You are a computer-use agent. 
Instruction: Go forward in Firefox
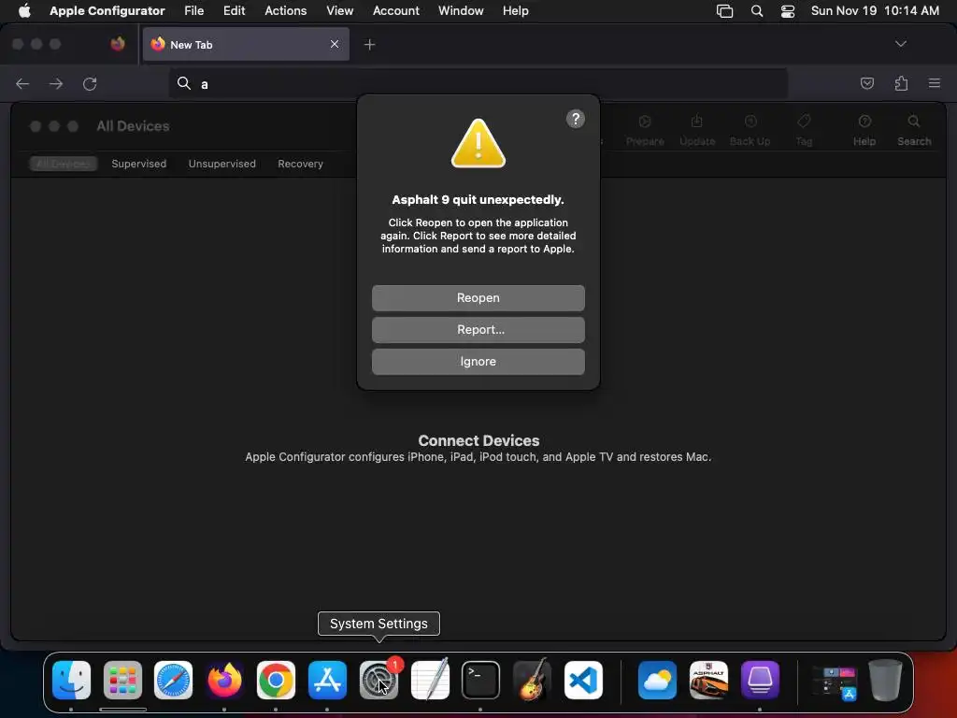tap(56, 83)
